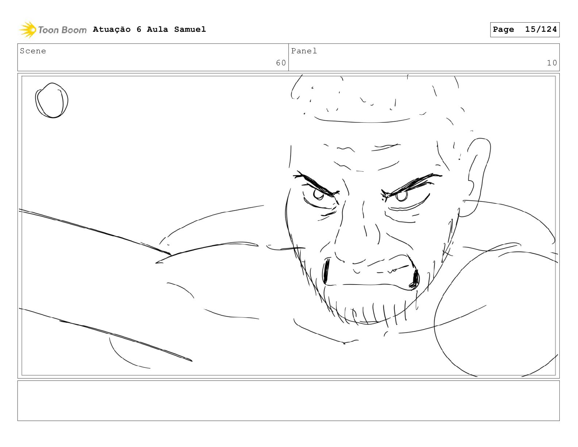
Task: Click the 'Page 15/124' box
Action: click(525, 30)
